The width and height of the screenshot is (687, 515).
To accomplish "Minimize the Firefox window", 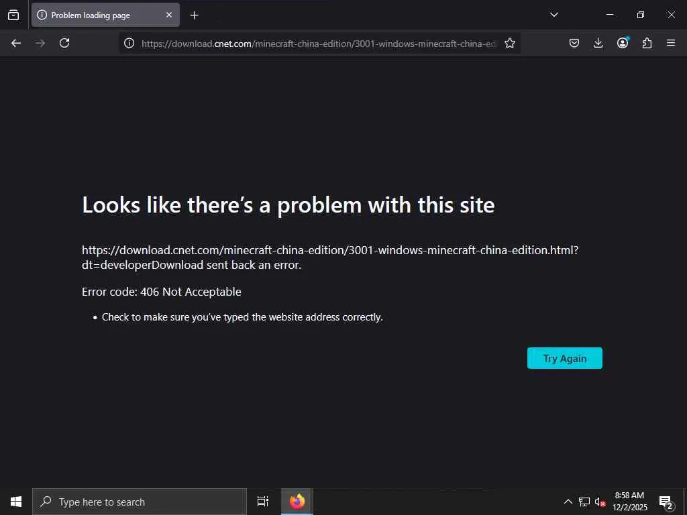I will tap(609, 15).
